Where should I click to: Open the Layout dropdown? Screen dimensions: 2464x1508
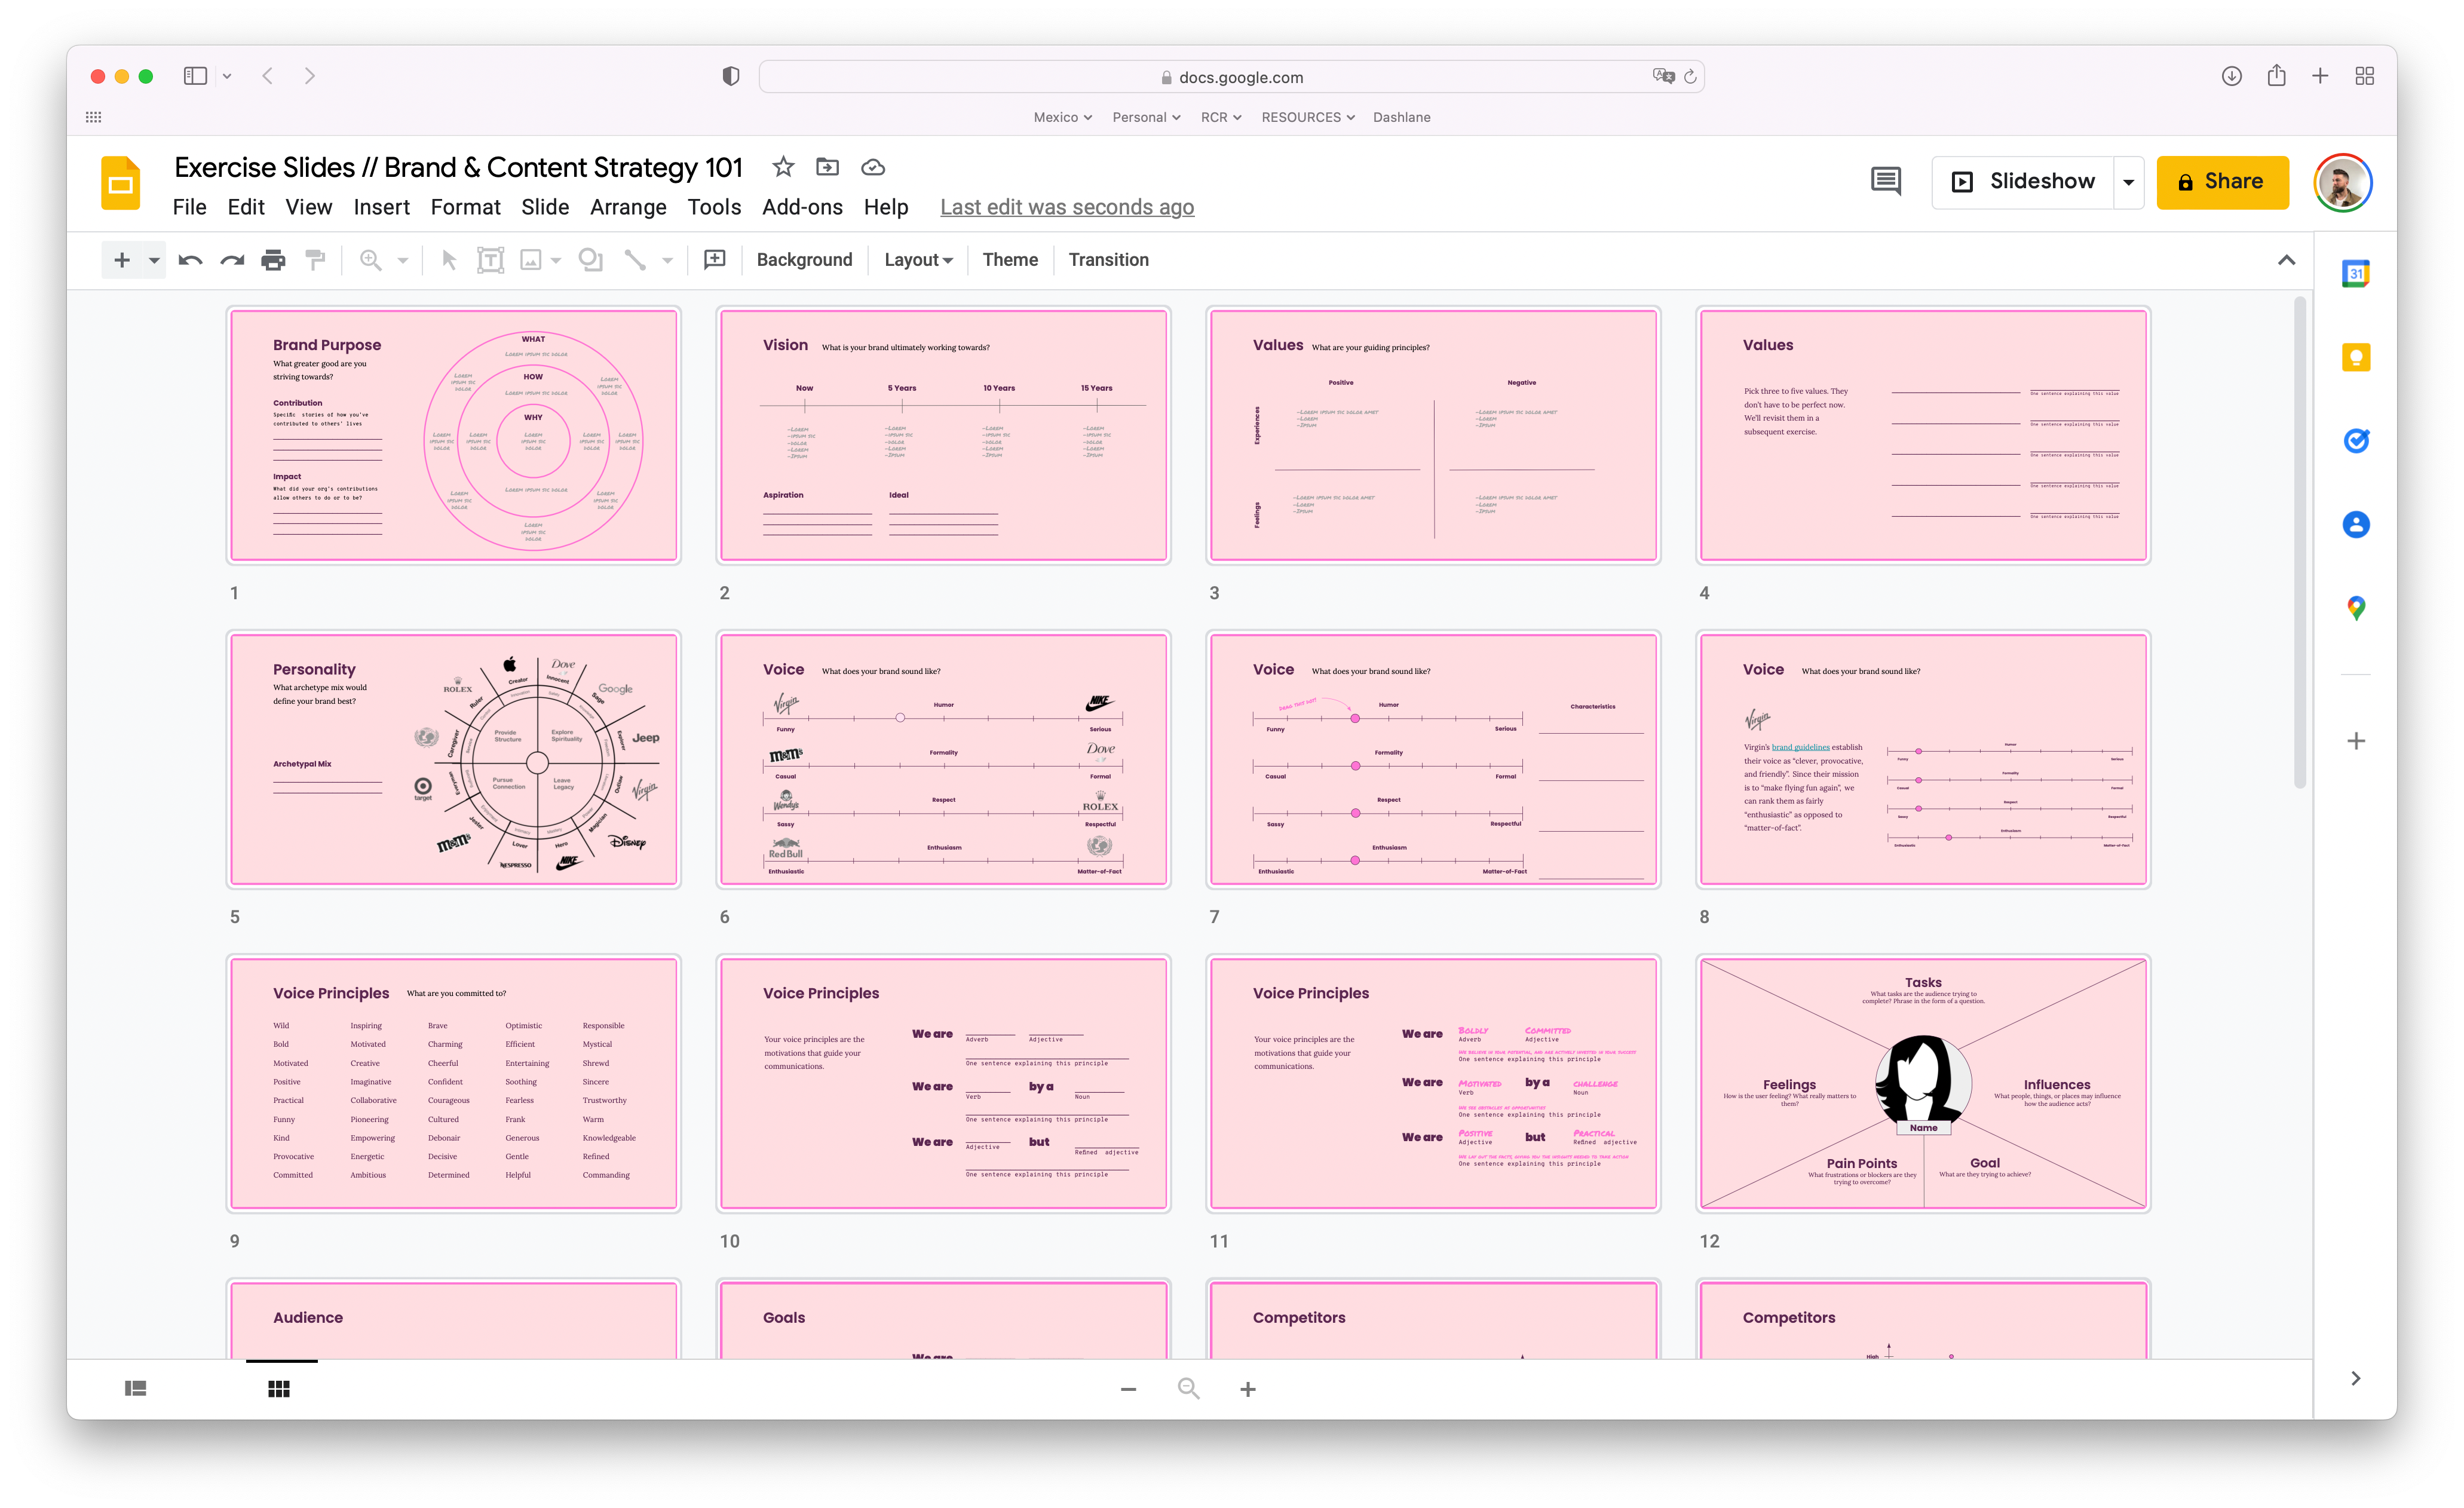click(918, 260)
